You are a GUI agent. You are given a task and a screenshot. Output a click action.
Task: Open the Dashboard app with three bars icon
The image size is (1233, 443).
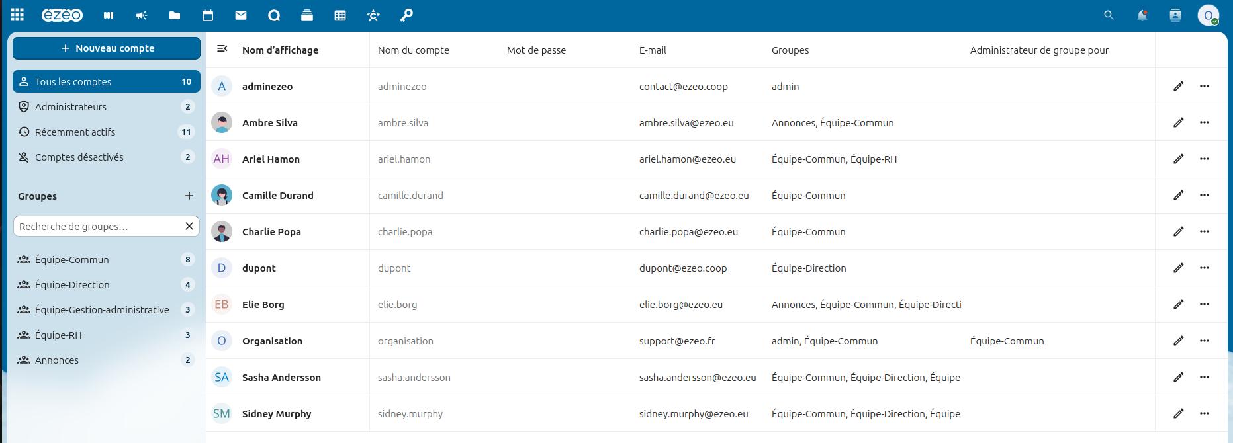click(109, 15)
